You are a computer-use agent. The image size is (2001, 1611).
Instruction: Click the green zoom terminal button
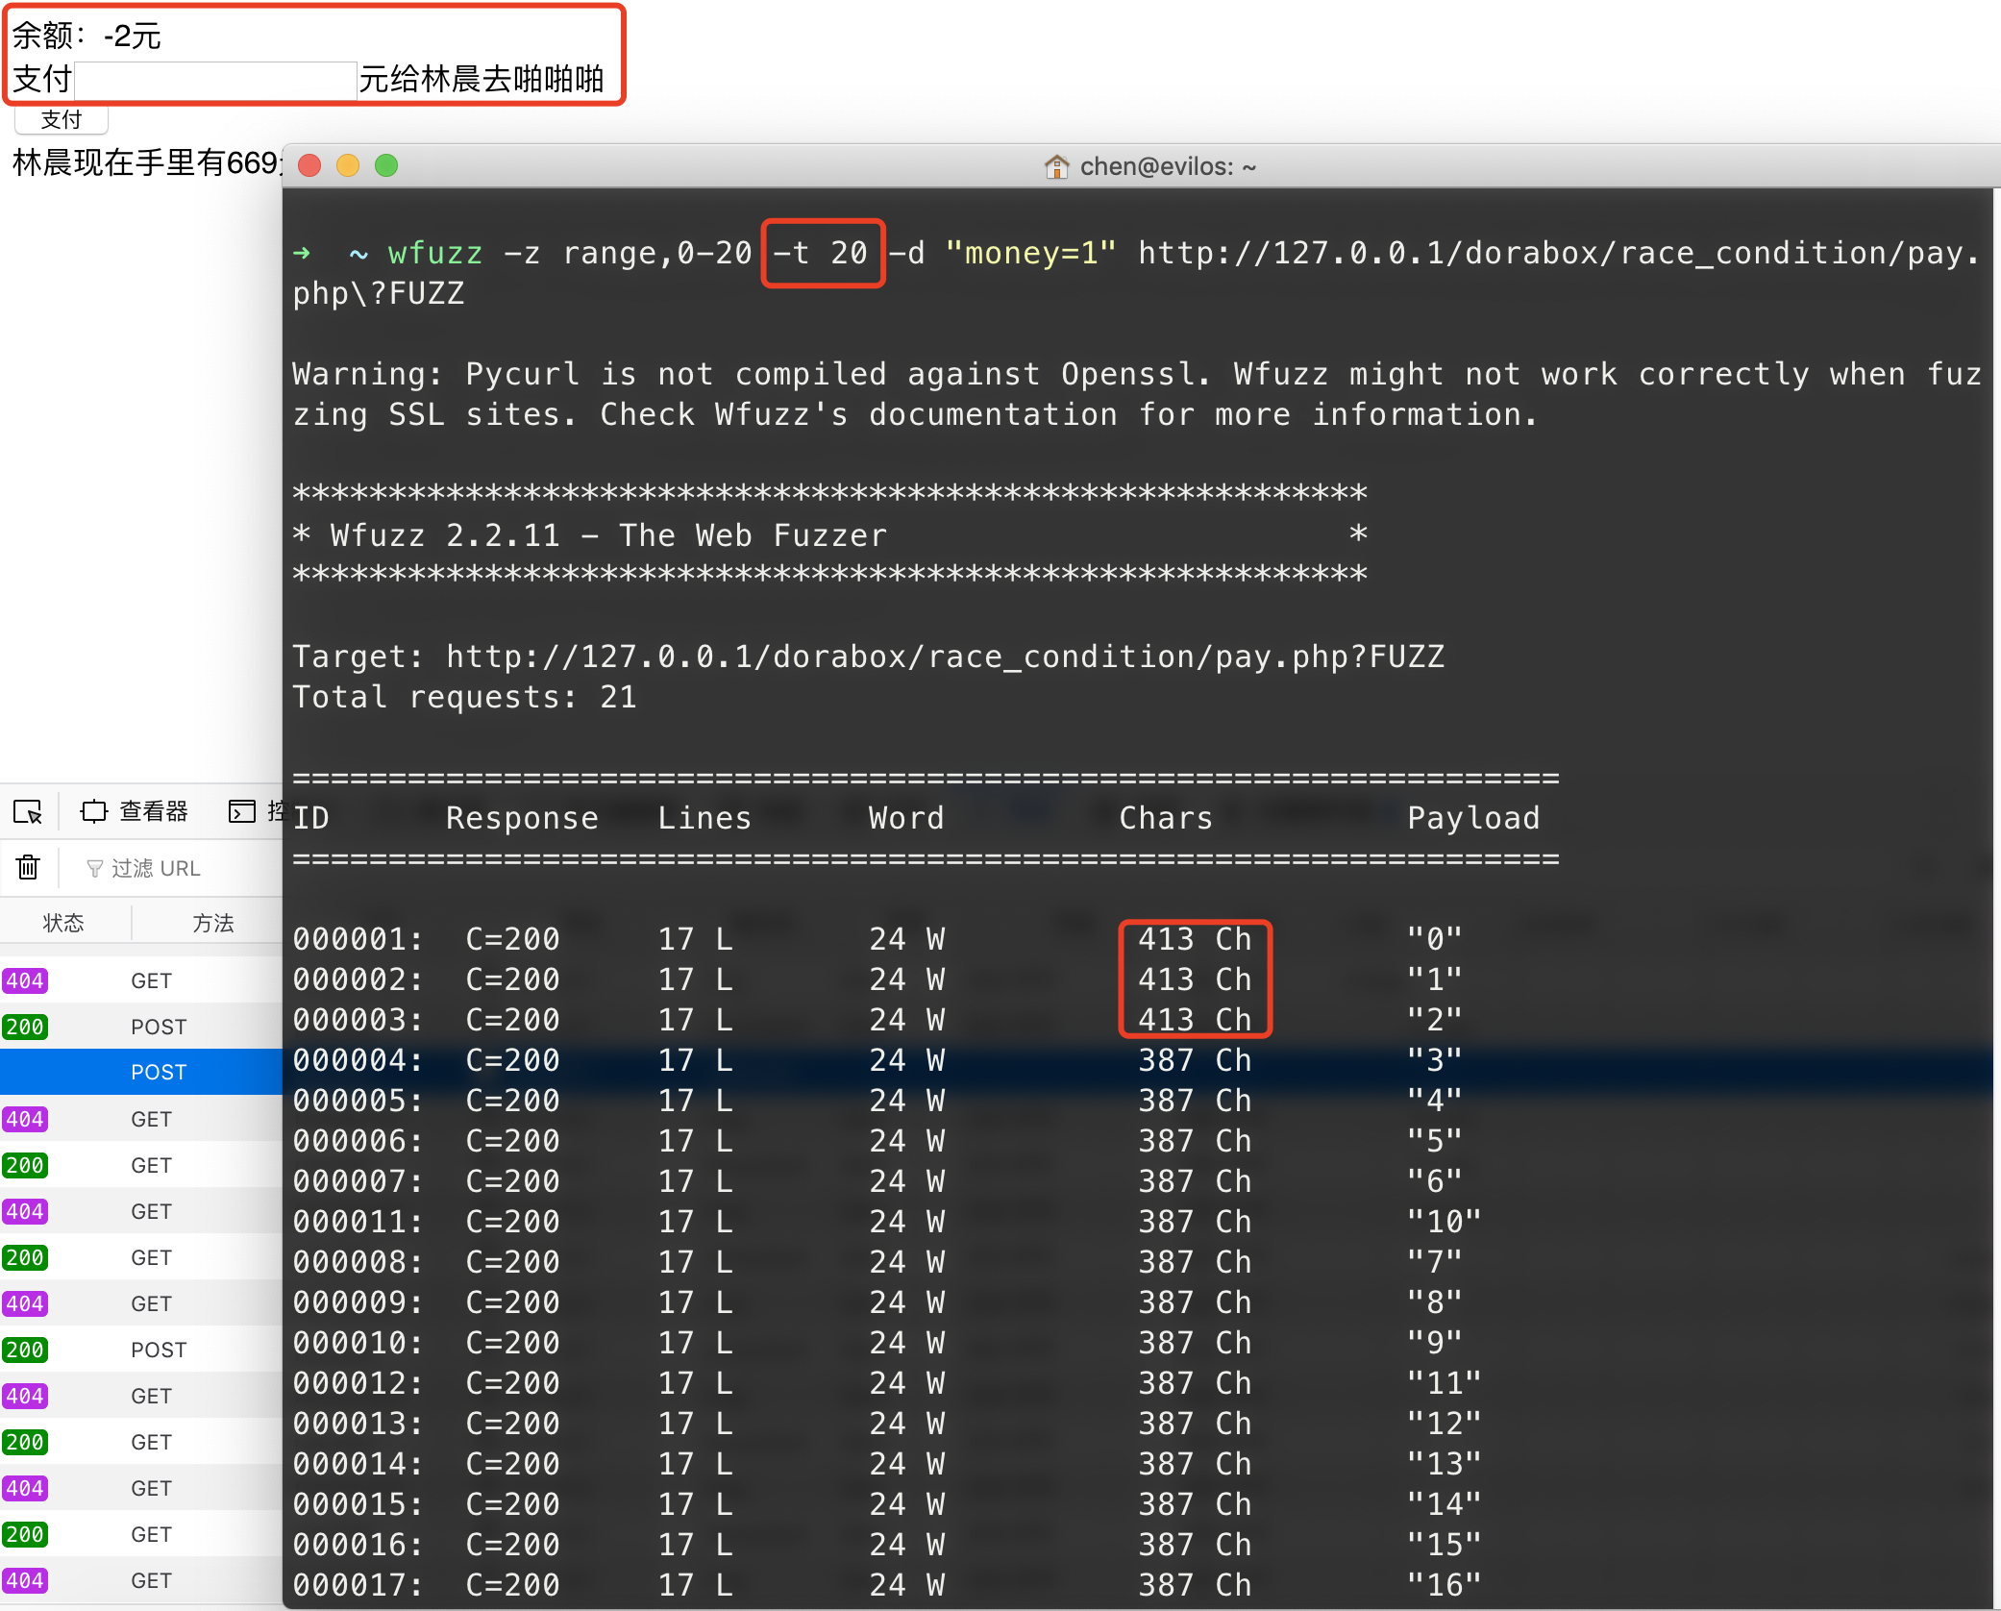pos(386,166)
